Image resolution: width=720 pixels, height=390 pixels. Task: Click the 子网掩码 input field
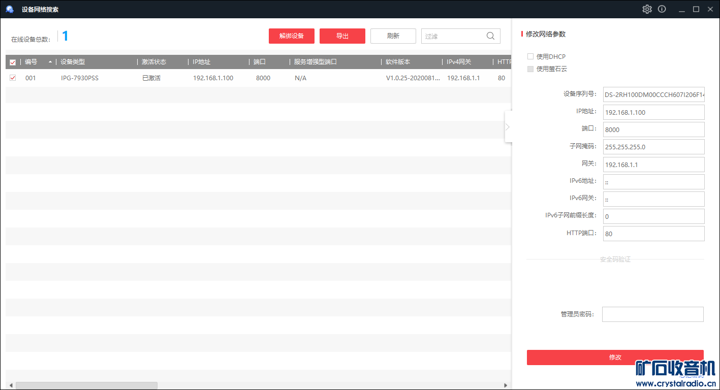pyautogui.click(x=654, y=147)
